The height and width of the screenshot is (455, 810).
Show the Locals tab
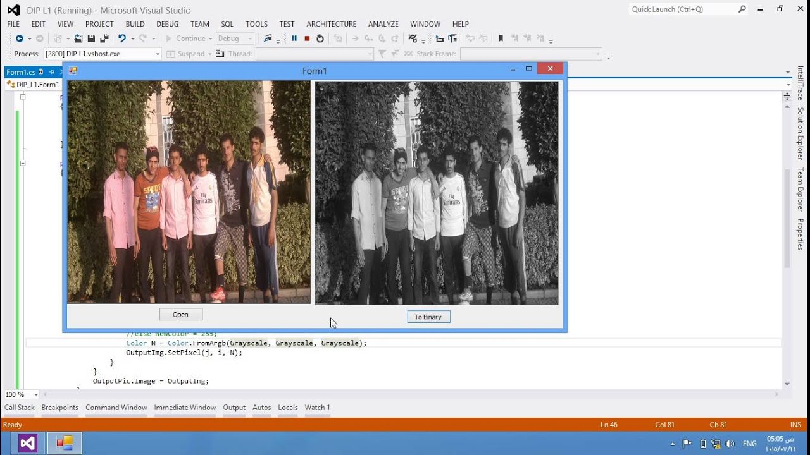point(288,408)
